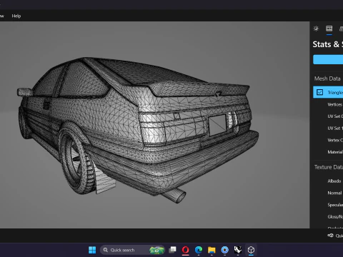This screenshot has width=343, height=257.
Task: Open File Explorer from the taskbar
Action: [x=212, y=250]
